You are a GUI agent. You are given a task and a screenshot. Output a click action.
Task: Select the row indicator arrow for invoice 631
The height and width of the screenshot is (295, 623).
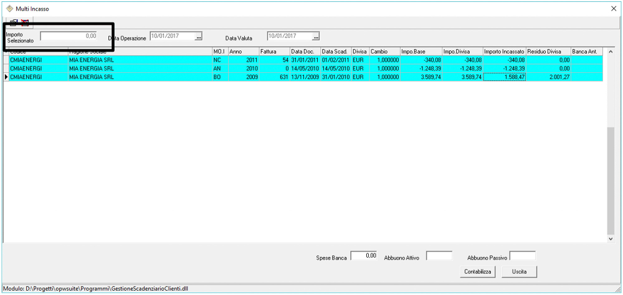click(6, 77)
